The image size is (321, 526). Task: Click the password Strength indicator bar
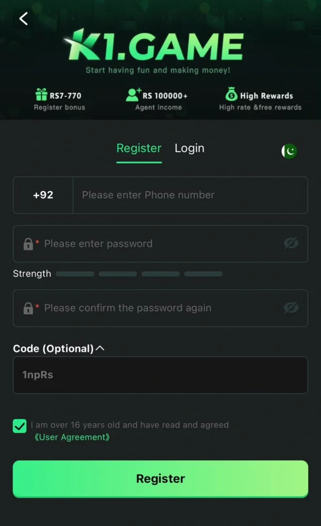point(139,274)
